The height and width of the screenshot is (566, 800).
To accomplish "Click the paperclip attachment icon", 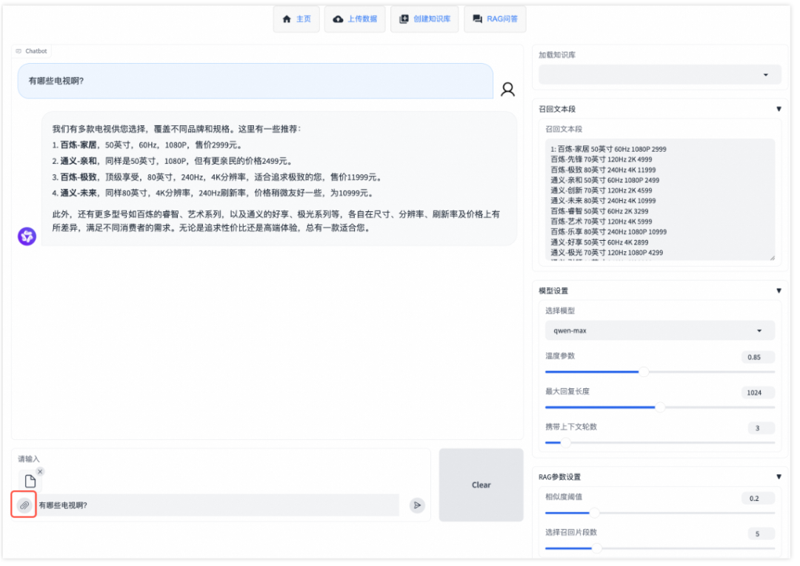I will pos(24,505).
